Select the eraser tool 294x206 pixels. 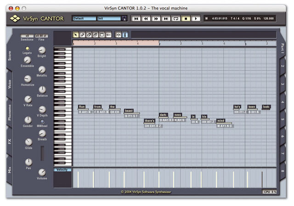[89, 35]
